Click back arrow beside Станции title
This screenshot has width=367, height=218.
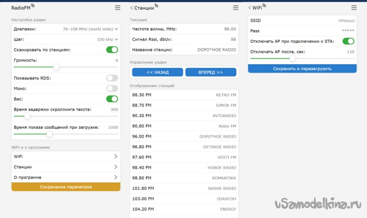click(x=132, y=8)
